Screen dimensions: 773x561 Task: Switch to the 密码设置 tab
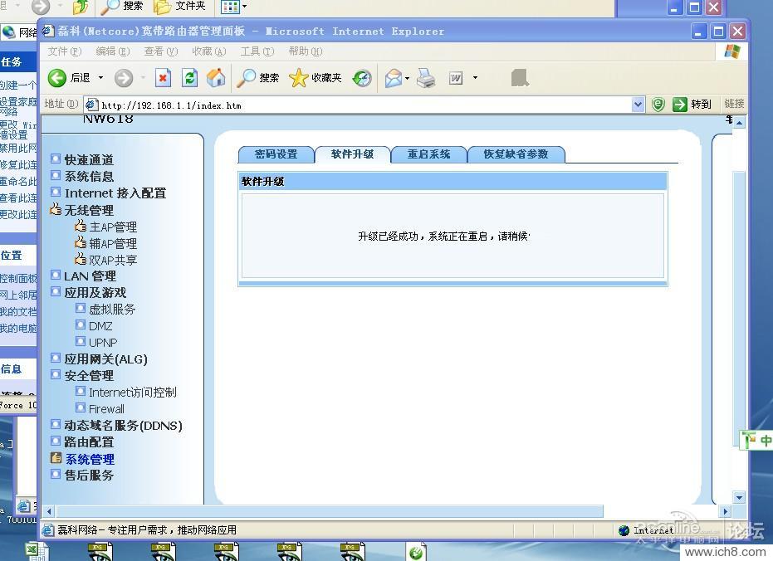click(x=276, y=154)
